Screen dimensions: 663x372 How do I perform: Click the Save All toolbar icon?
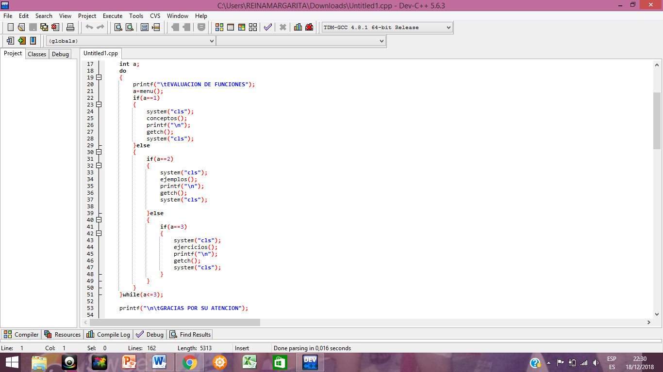[x=44, y=27]
